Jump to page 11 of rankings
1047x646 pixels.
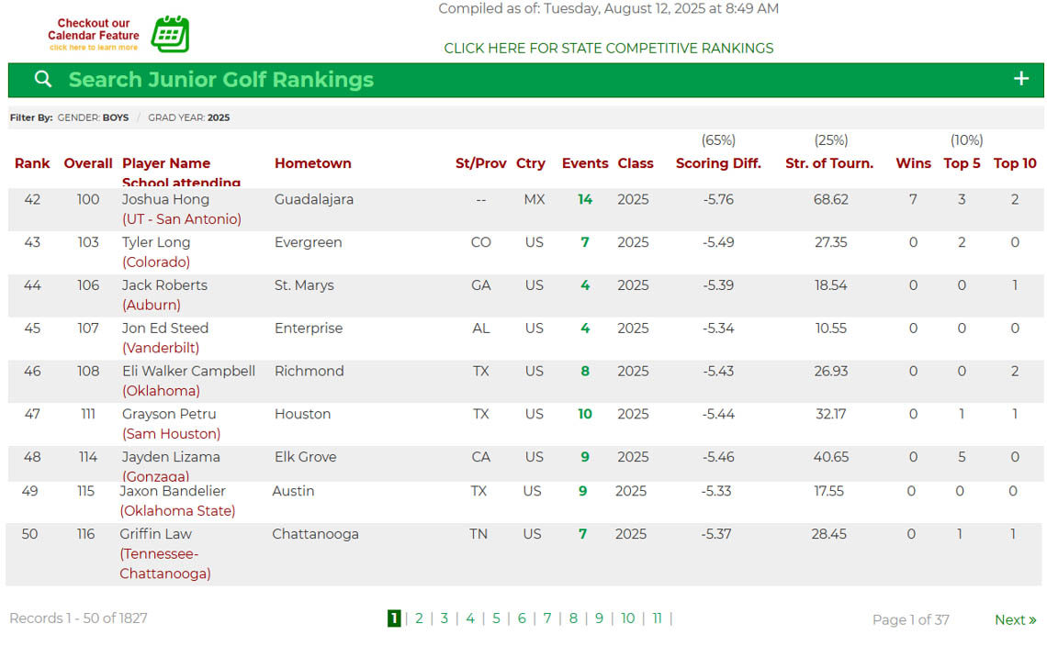click(657, 618)
